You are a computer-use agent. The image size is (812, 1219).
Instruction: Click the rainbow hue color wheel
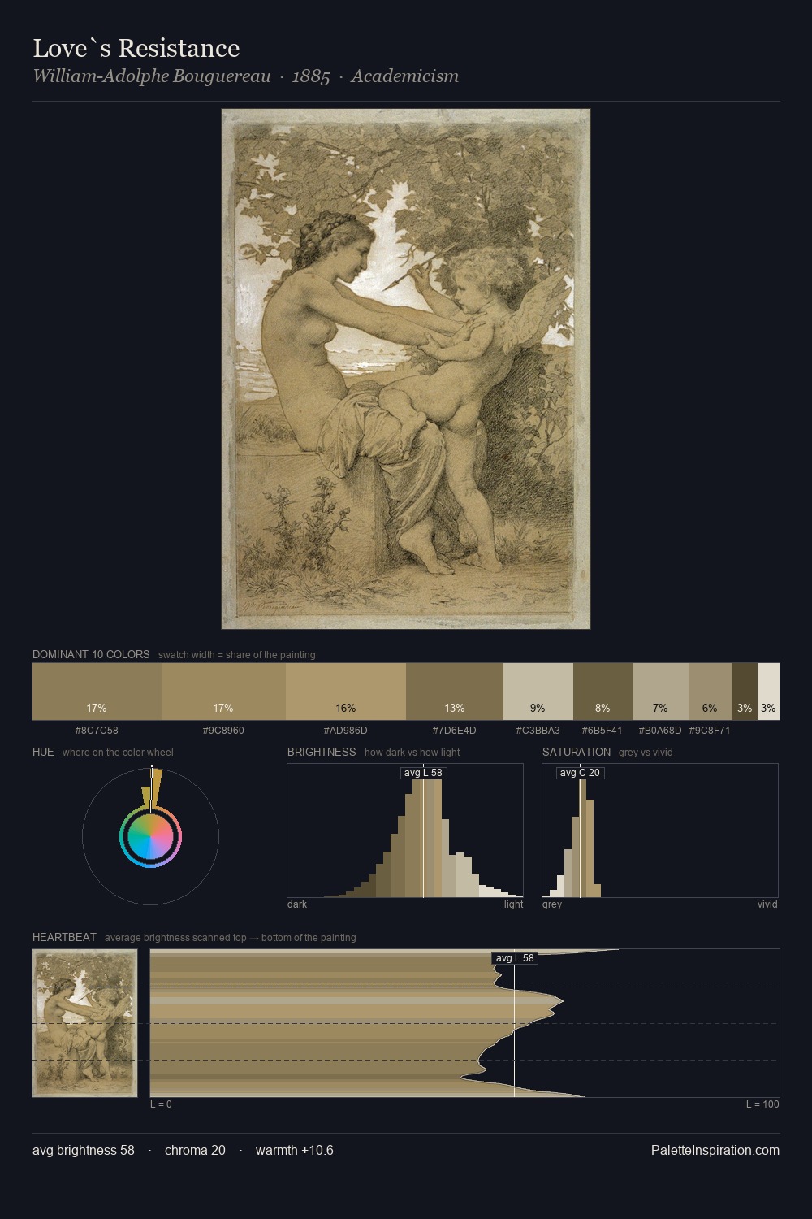pos(150,837)
